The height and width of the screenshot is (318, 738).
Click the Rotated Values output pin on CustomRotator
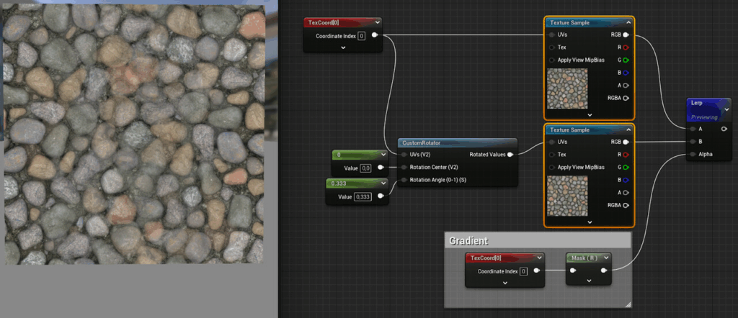(x=510, y=155)
